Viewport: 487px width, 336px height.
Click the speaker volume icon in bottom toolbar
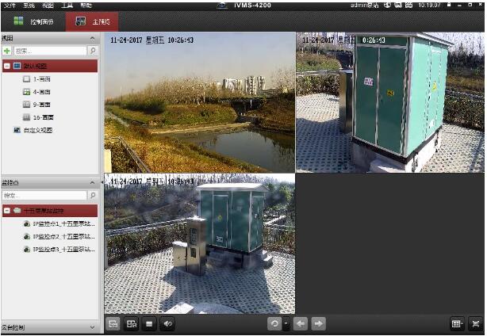[168, 323]
